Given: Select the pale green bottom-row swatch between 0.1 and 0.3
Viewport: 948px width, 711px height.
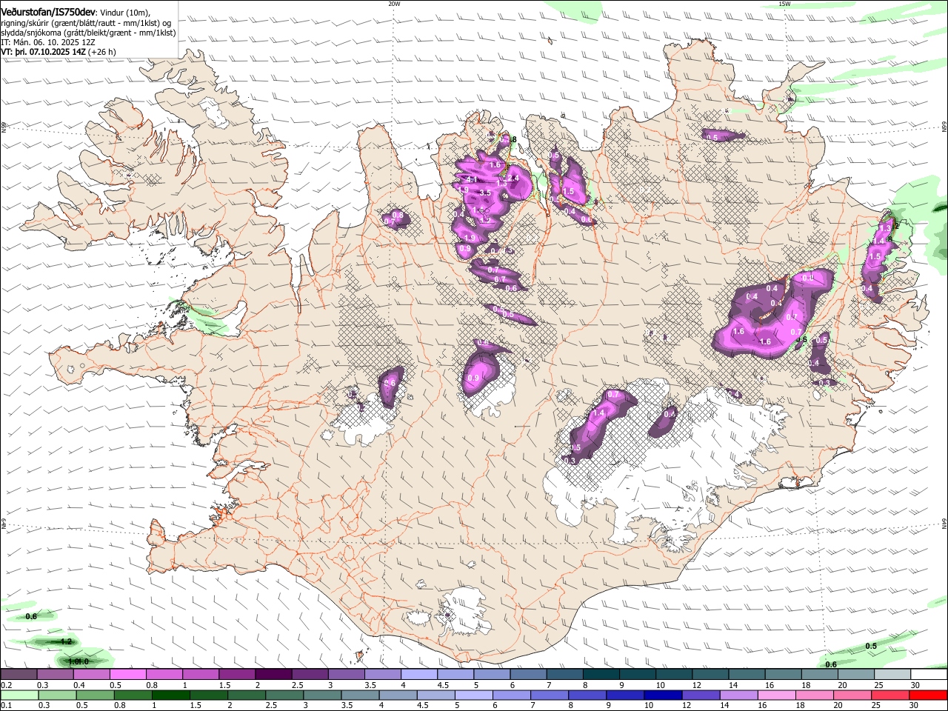Looking at the screenshot, I should point(19,695).
